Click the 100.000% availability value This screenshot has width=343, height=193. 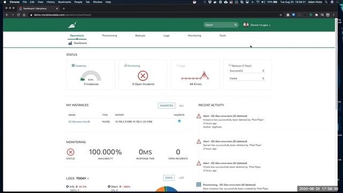click(105, 152)
